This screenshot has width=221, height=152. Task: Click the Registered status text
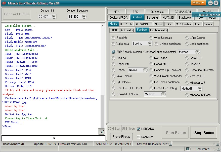[202, 149]
